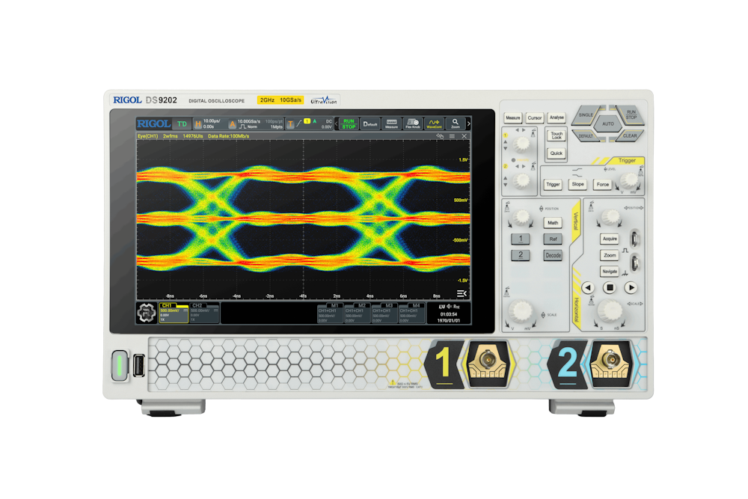Viewport: 748px width, 499px height.
Task: Toggle the RUN STOP hardware key
Action: [x=631, y=114]
